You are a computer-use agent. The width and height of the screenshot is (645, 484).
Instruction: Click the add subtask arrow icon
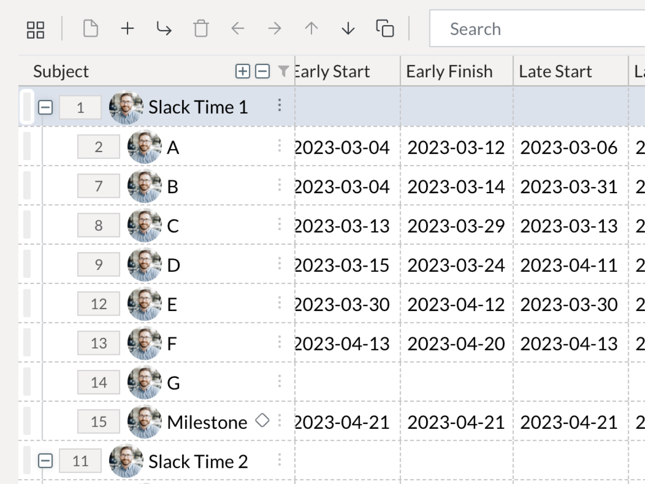[x=164, y=29]
